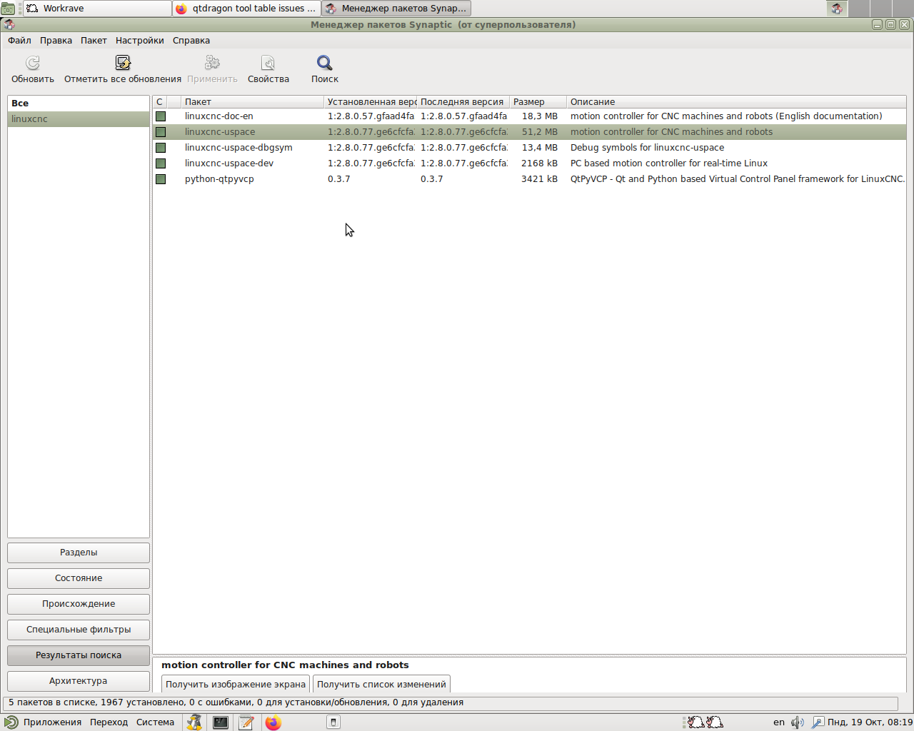This screenshot has height=731, width=914.
Task: Click Получить изображение экрана button
Action: 236,684
